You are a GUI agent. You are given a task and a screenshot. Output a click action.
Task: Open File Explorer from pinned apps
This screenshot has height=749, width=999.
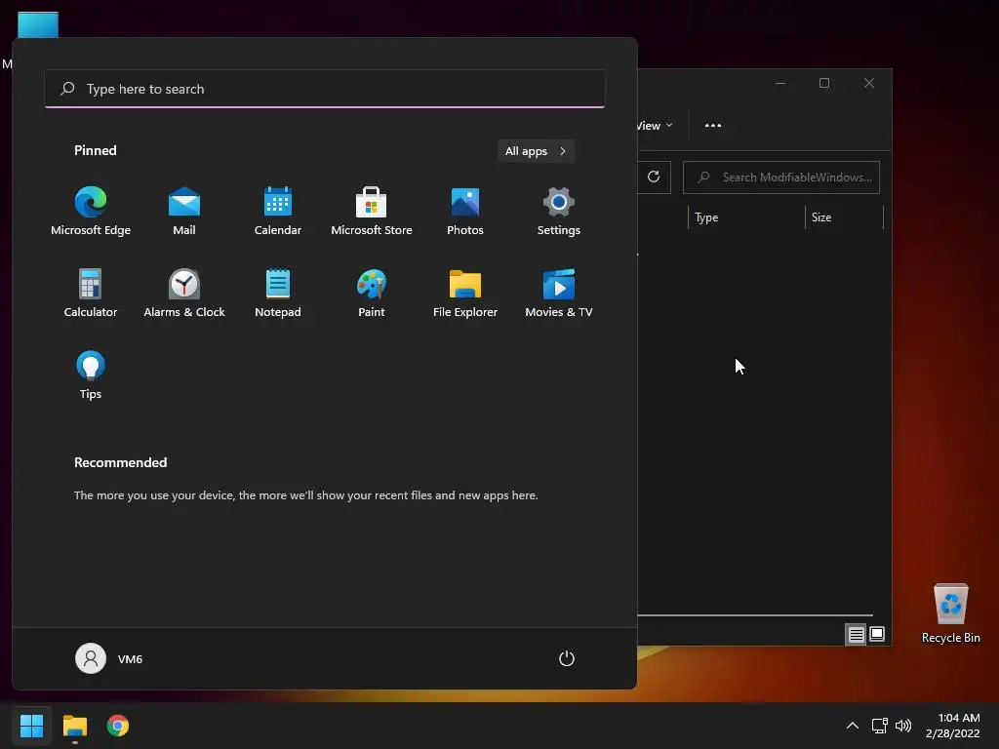coord(465,293)
